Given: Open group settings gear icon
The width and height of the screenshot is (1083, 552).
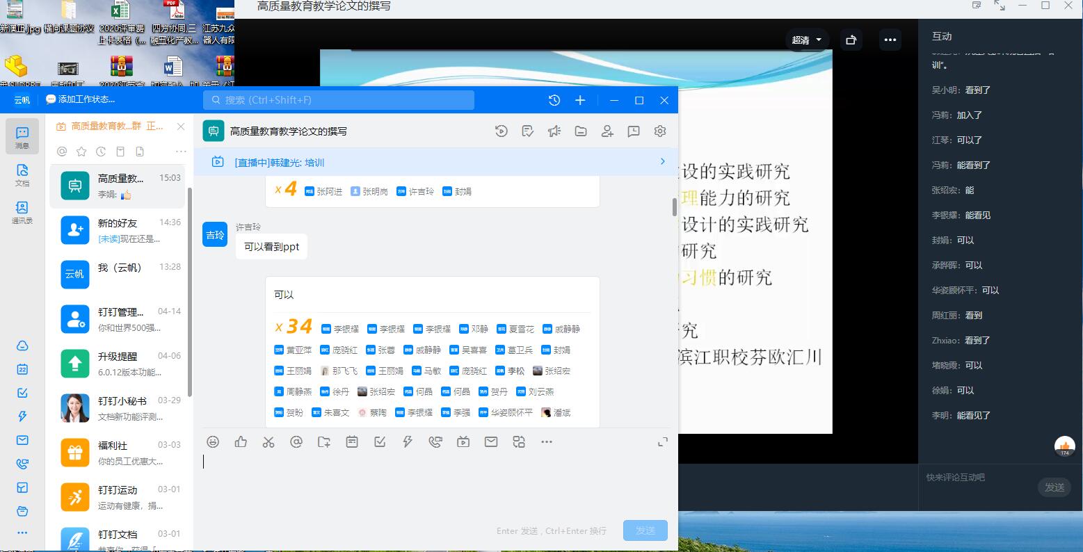Looking at the screenshot, I should click(x=660, y=131).
